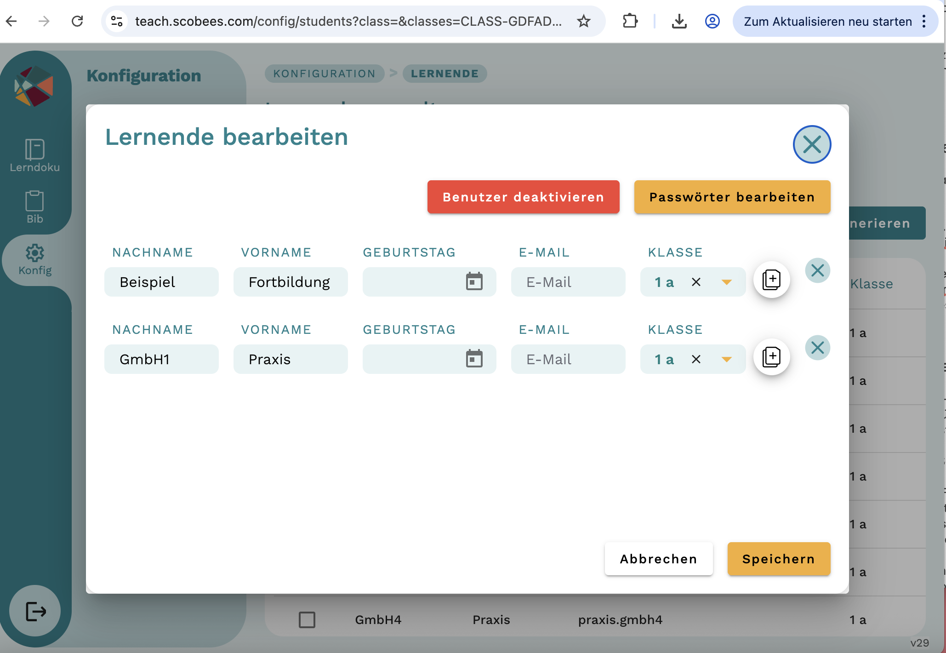Click the Konfig gear icon
The width and height of the screenshot is (946, 653).
point(35,253)
